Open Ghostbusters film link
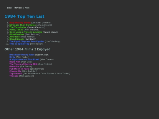Image resolution: width=159 pixels, height=119 pixels. [17, 34]
